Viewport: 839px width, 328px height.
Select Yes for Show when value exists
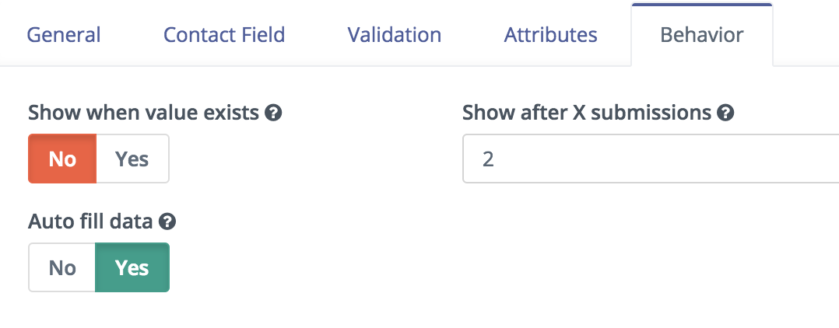tap(132, 159)
